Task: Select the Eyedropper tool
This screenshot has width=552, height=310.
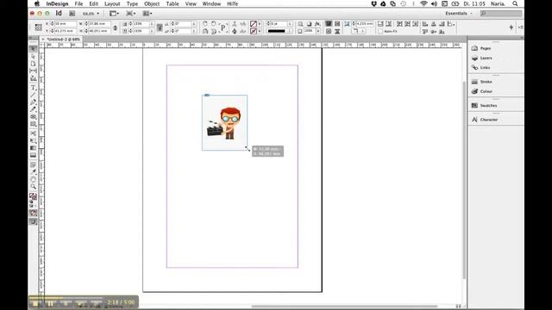Action: pyautogui.click(x=33, y=172)
